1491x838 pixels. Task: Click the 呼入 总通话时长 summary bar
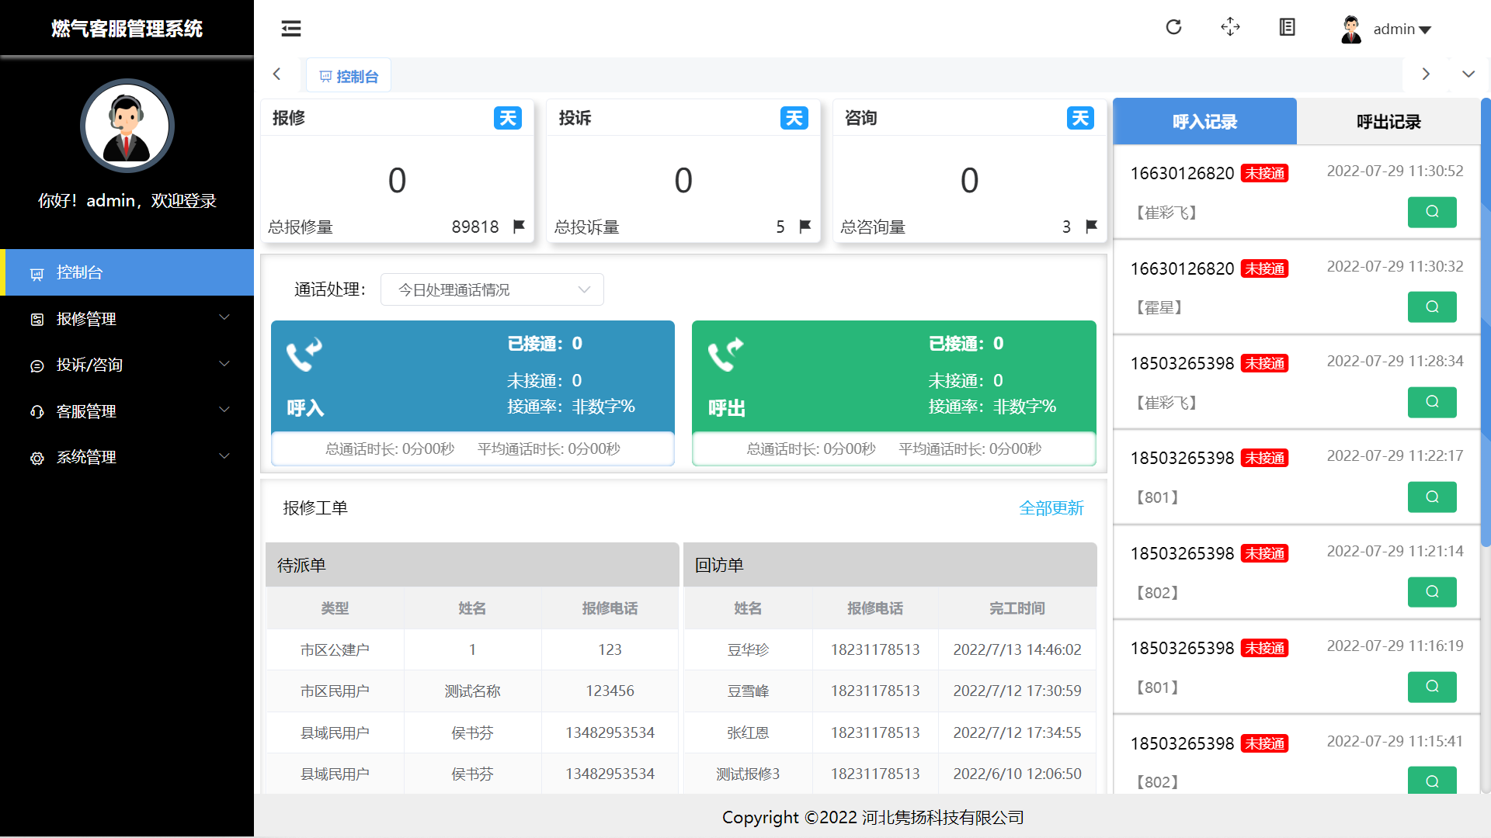click(472, 448)
